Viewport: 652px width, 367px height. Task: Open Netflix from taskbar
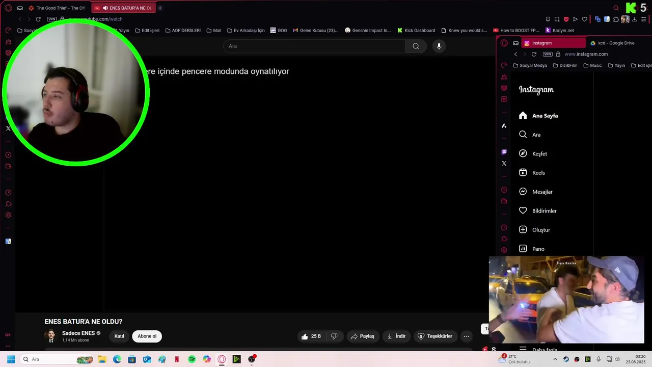(177, 359)
